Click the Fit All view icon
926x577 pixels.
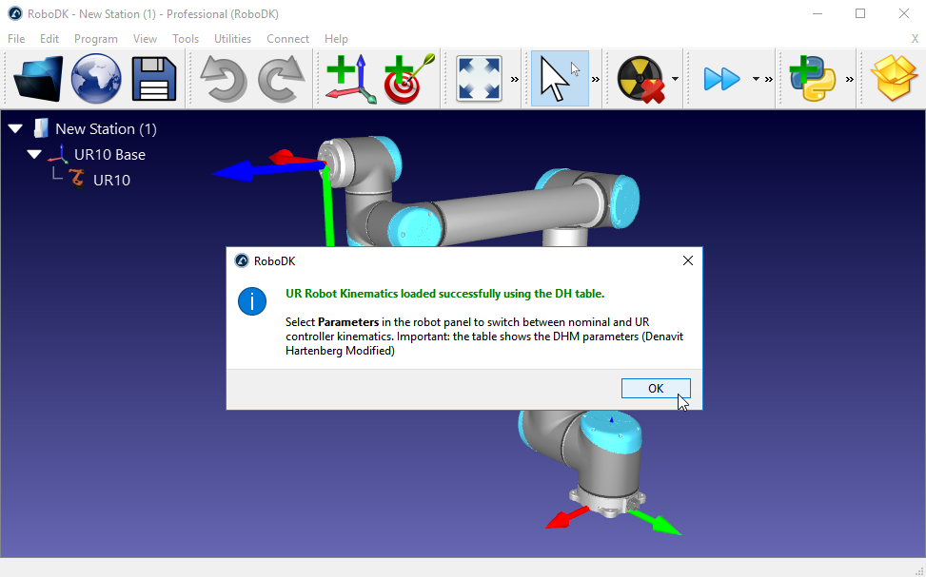click(x=480, y=79)
